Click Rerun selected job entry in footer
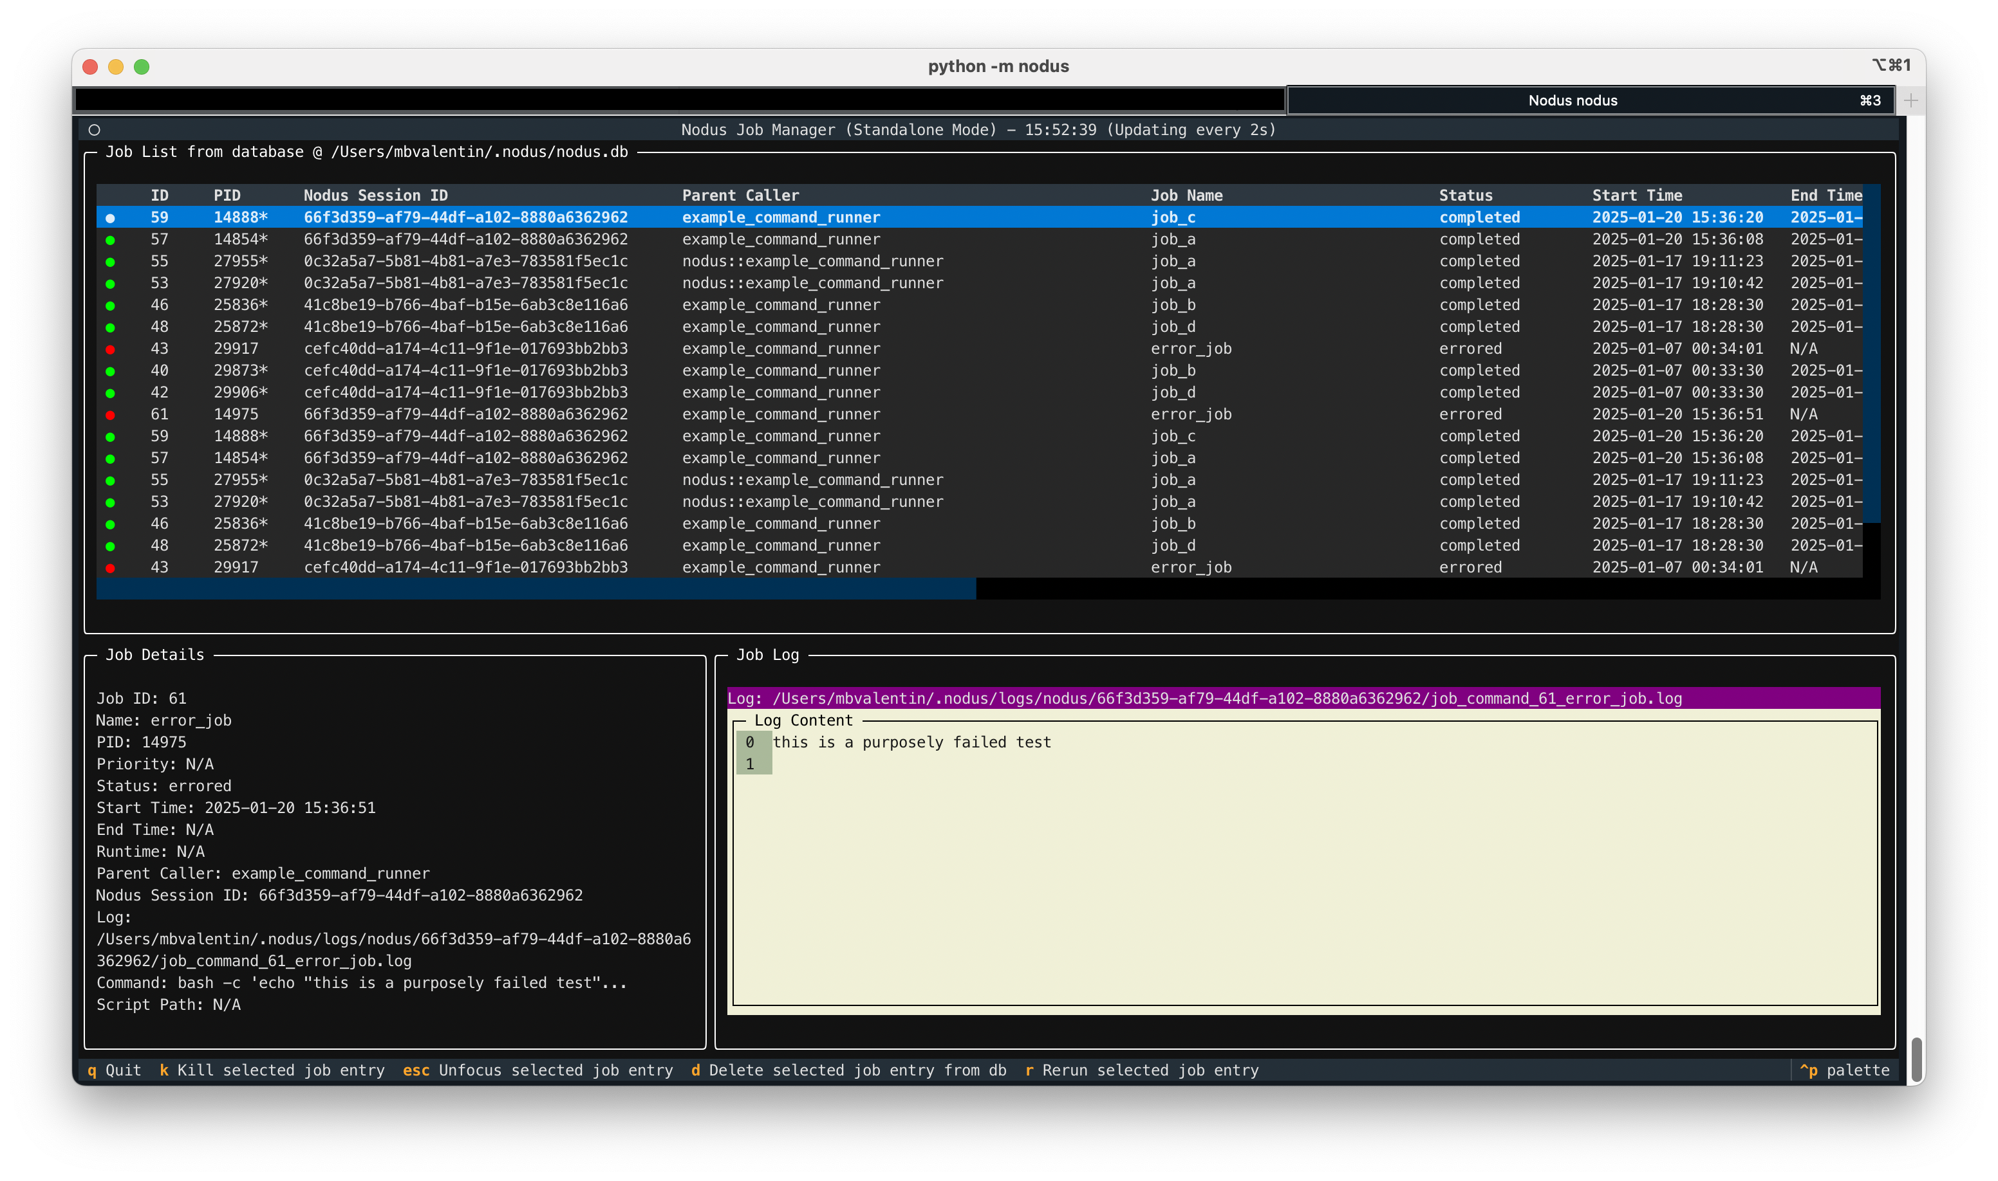The image size is (1998, 1181). pyautogui.click(x=1141, y=1070)
